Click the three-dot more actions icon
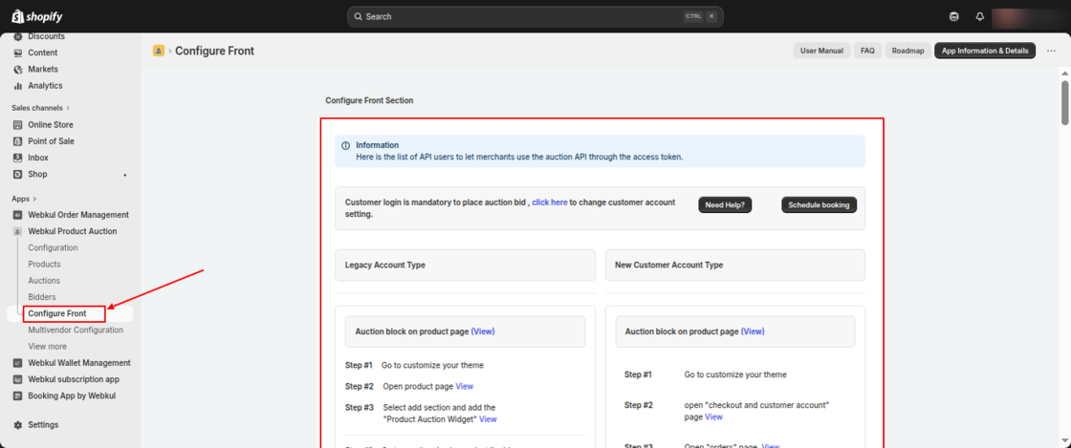The width and height of the screenshot is (1071, 448). tap(1051, 51)
